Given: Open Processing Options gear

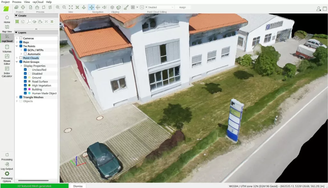Looking at the screenshot, I should pyautogui.click(x=7, y=177).
